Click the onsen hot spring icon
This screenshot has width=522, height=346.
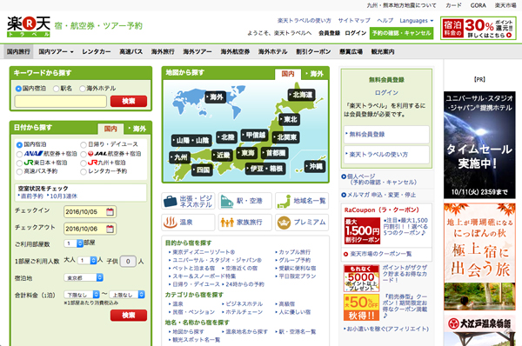click(171, 223)
